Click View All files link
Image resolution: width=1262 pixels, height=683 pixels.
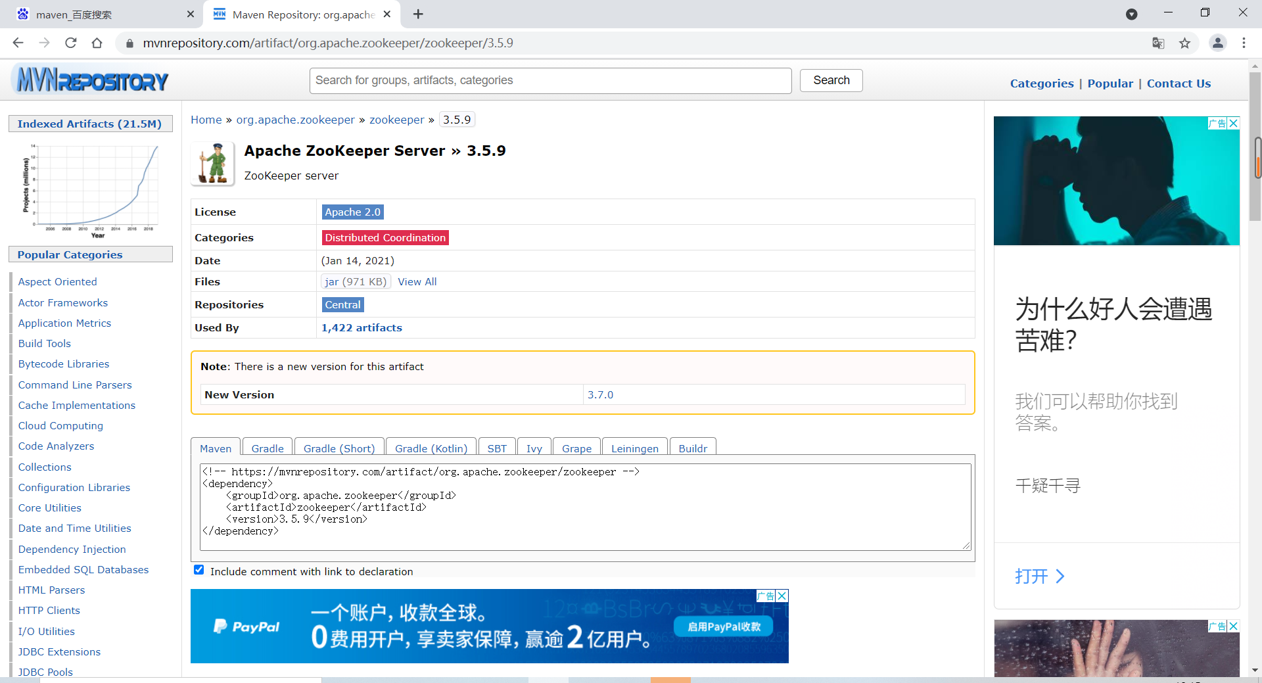coord(417,281)
